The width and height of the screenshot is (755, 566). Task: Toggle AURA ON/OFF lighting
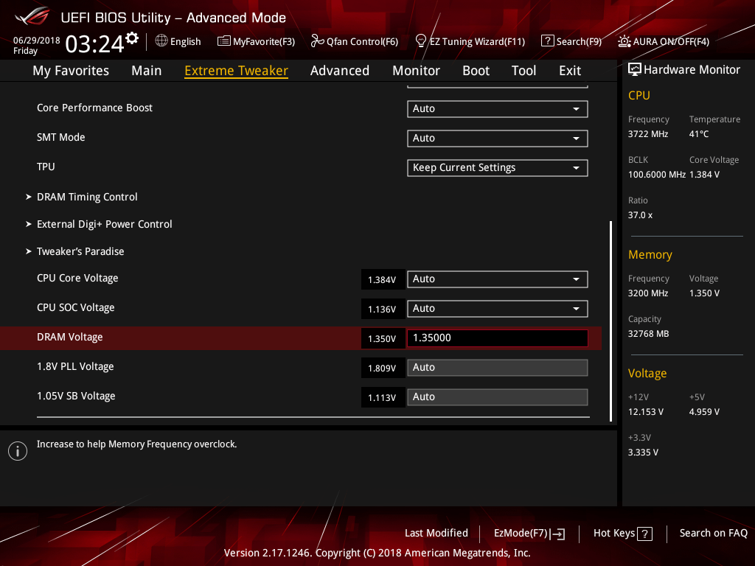[x=624, y=41]
